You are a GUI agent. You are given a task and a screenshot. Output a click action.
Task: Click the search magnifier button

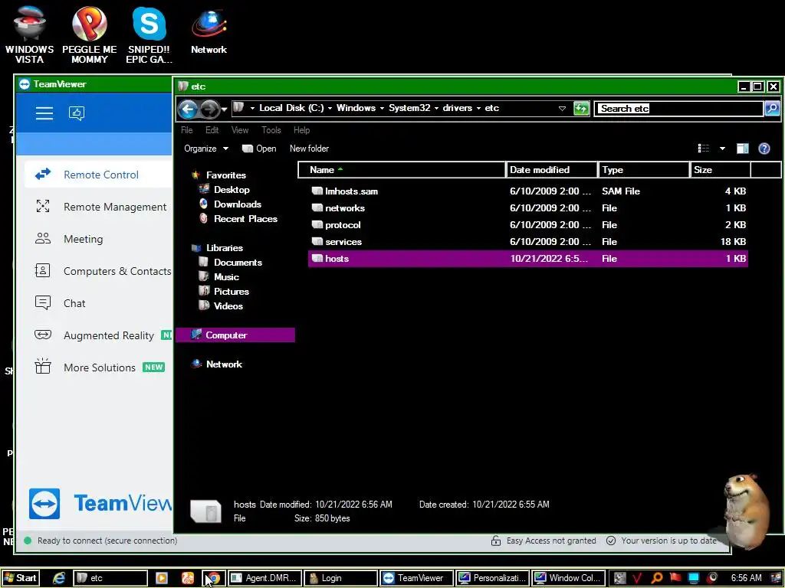pyautogui.click(x=772, y=108)
